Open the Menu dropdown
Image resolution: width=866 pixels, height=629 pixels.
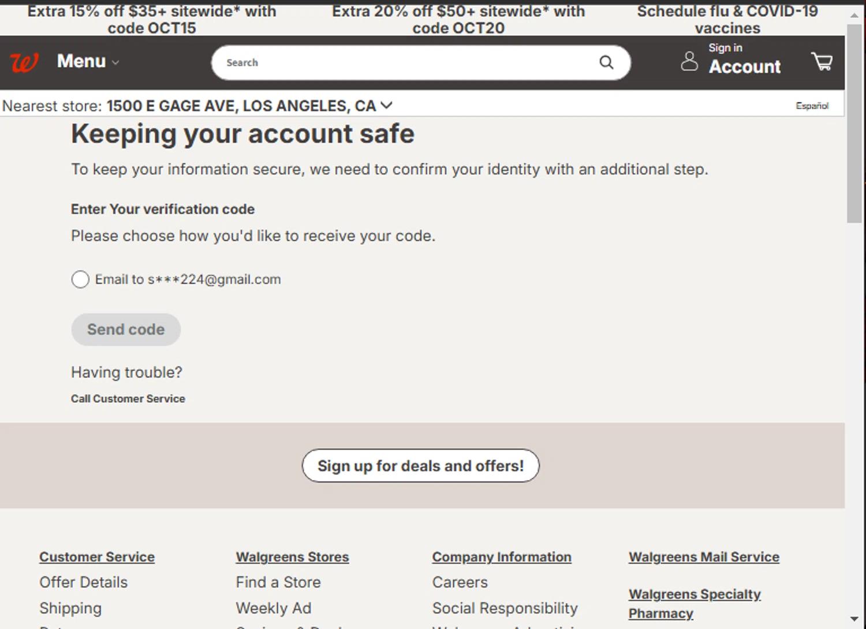pos(88,61)
